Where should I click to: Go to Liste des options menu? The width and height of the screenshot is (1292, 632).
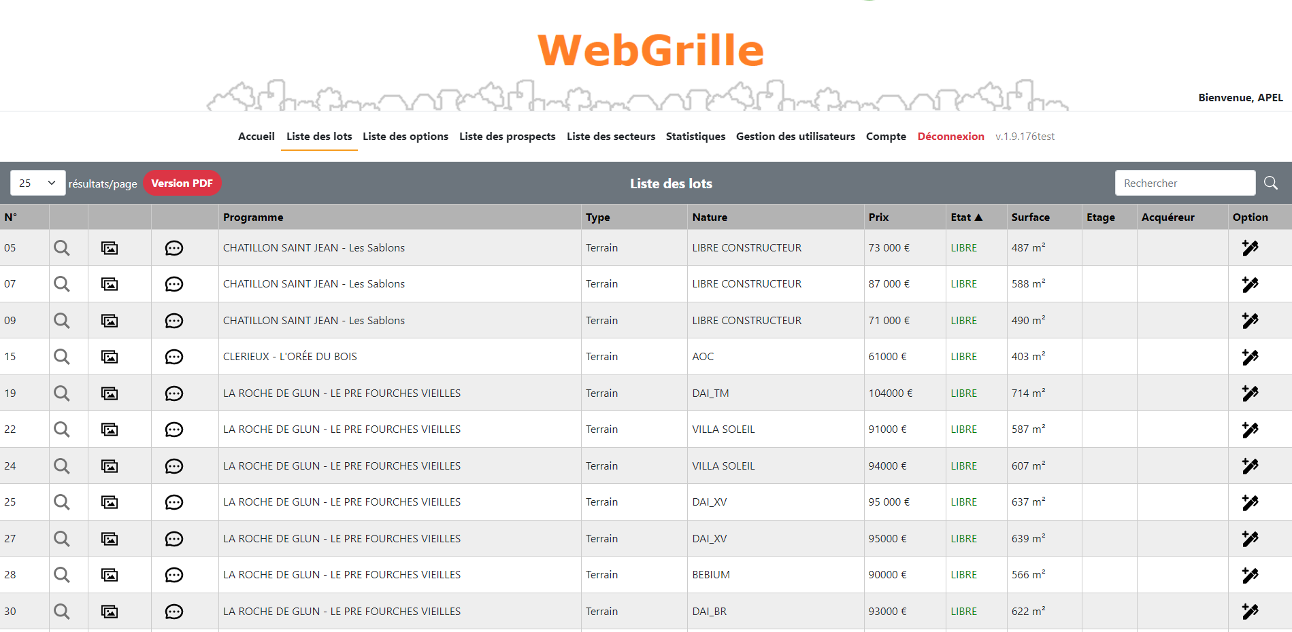click(x=405, y=137)
